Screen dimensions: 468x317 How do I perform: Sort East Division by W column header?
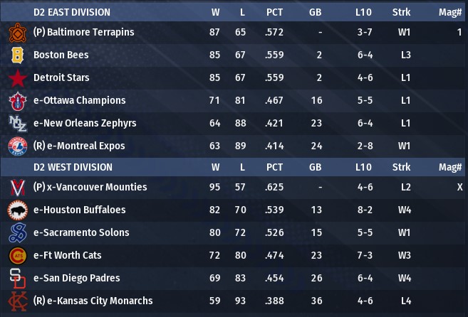(x=215, y=12)
